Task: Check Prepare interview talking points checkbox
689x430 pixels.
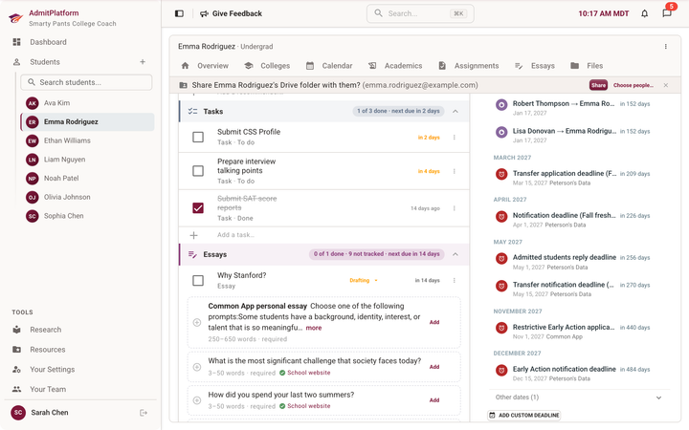Action: [198, 171]
